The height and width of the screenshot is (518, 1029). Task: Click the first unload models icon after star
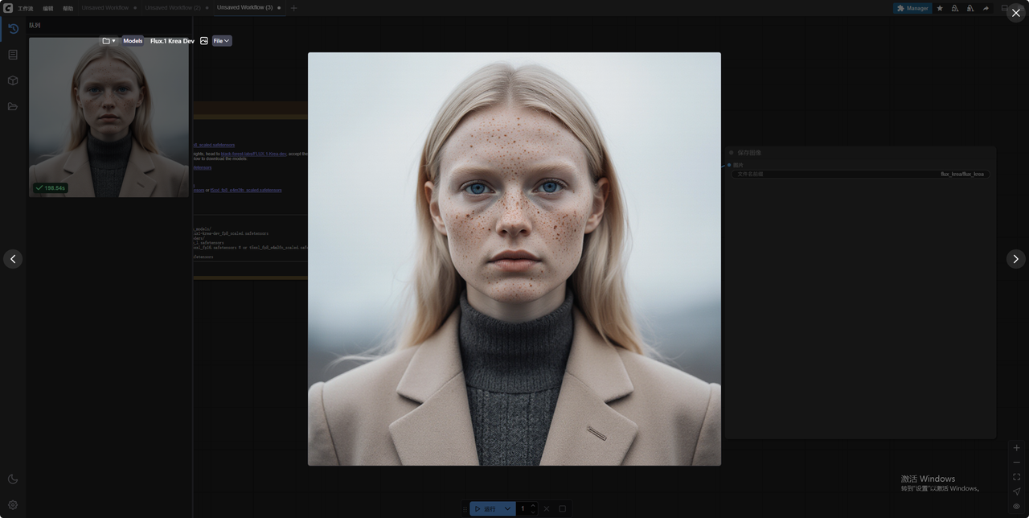coord(955,8)
